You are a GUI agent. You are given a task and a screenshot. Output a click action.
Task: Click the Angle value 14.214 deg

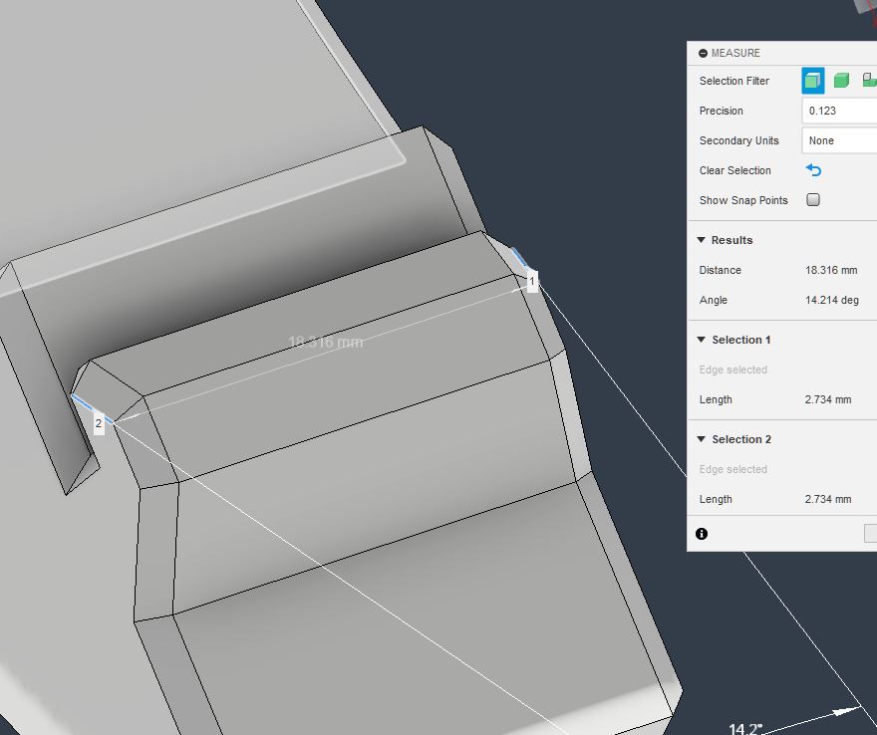coord(831,300)
